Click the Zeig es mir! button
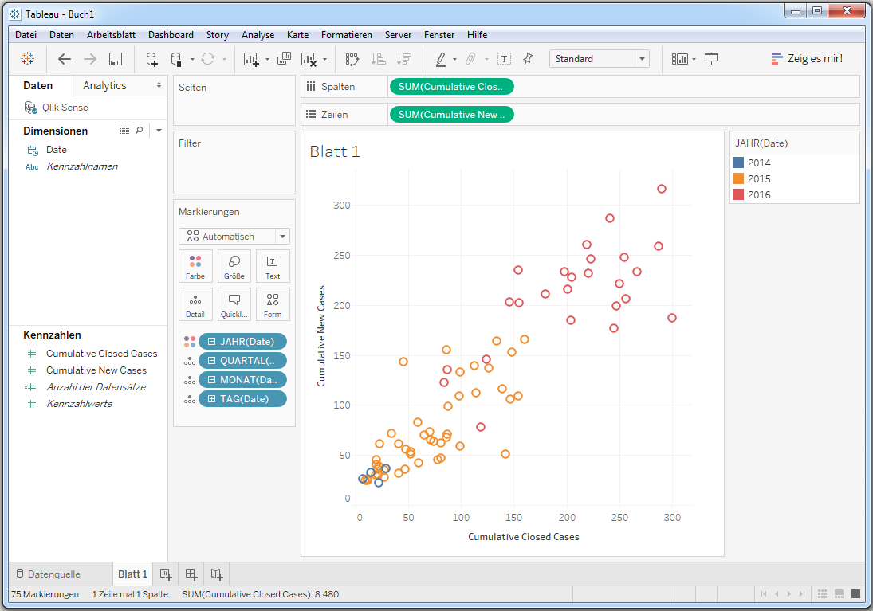 [807, 58]
